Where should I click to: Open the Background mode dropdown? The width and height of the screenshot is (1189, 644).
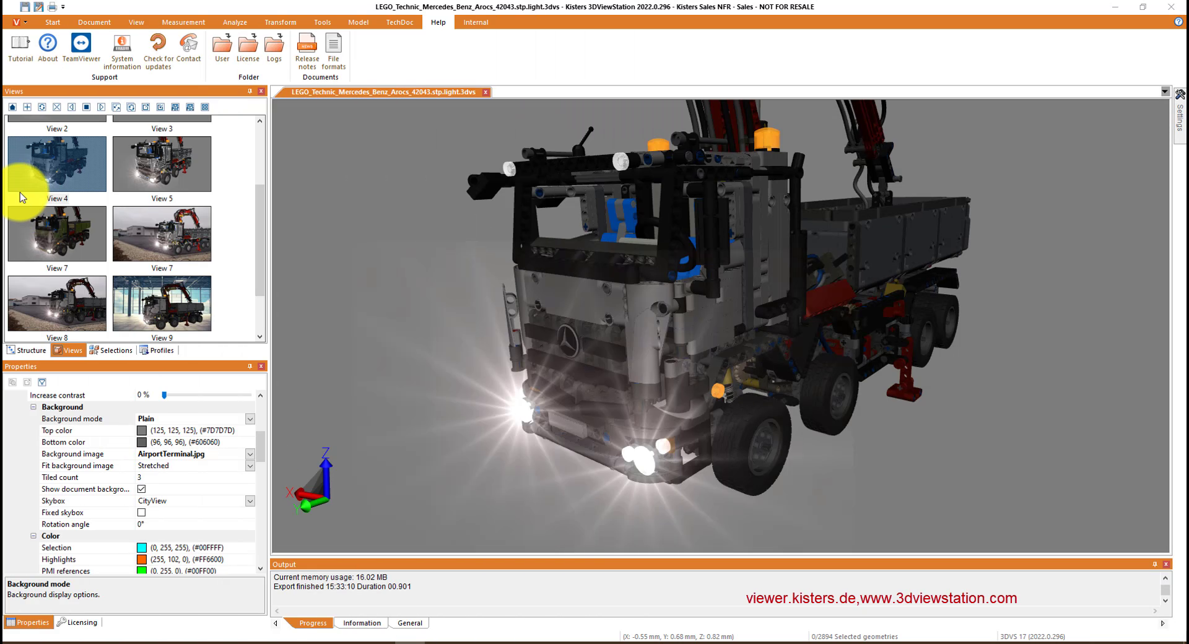click(x=250, y=419)
